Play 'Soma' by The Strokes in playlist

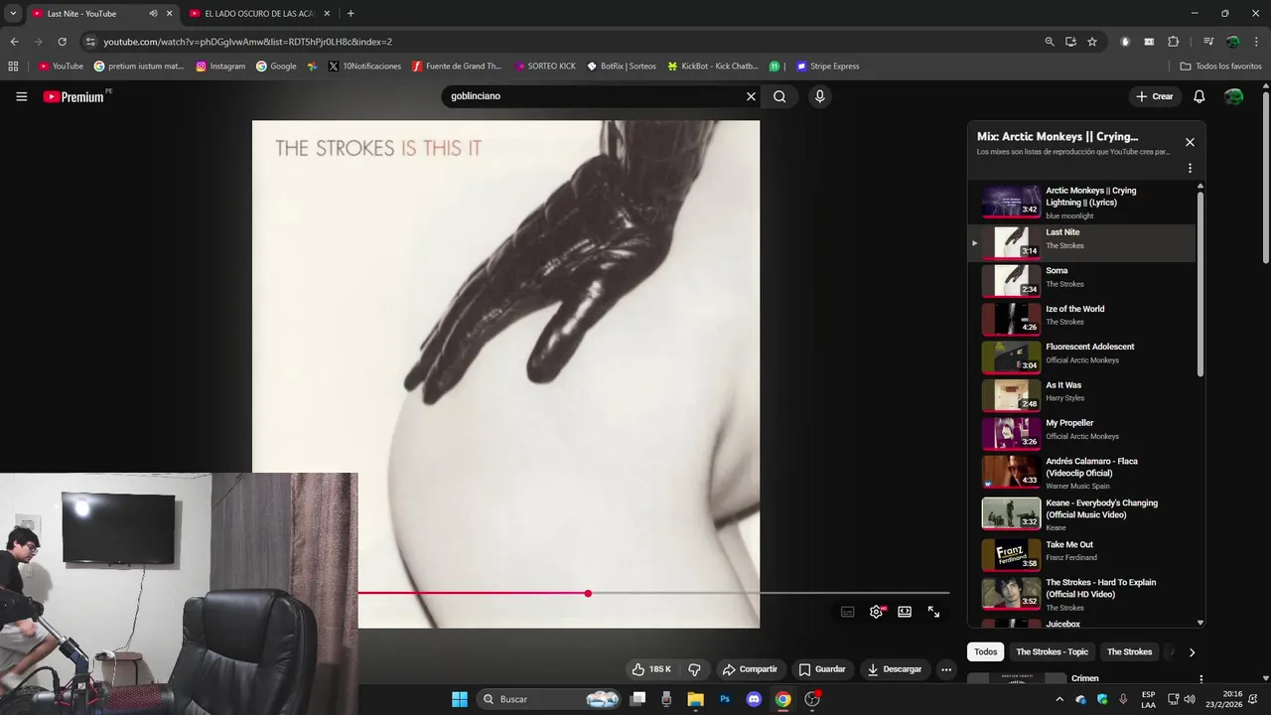click(1082, 281)
